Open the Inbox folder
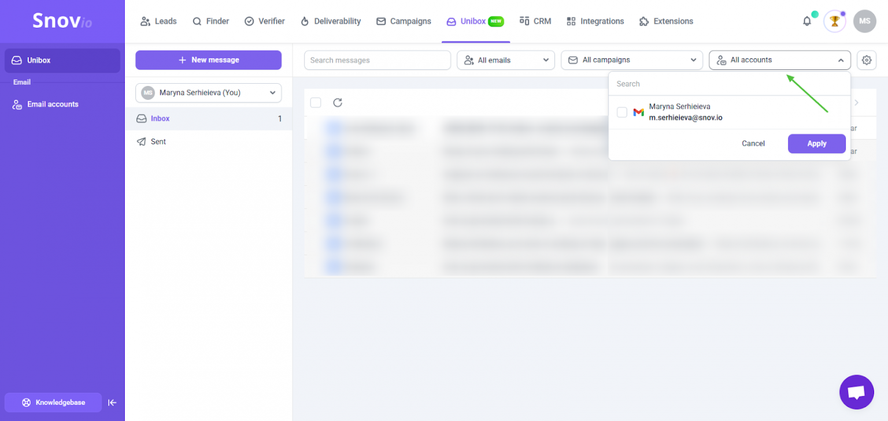The height and width of the screenshot is (421, 888). (x=209, y=118)
